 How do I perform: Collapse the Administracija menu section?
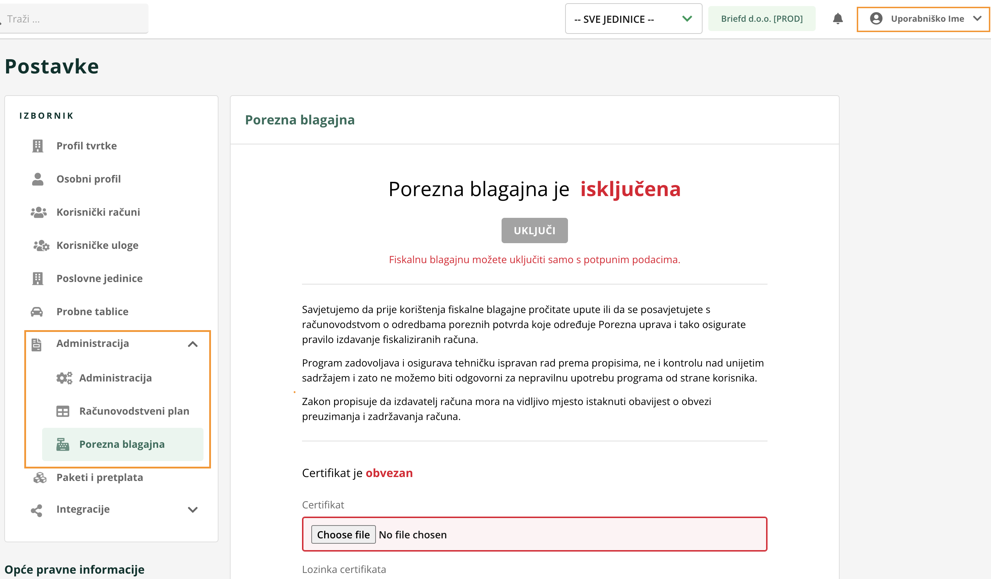(192, 344)
